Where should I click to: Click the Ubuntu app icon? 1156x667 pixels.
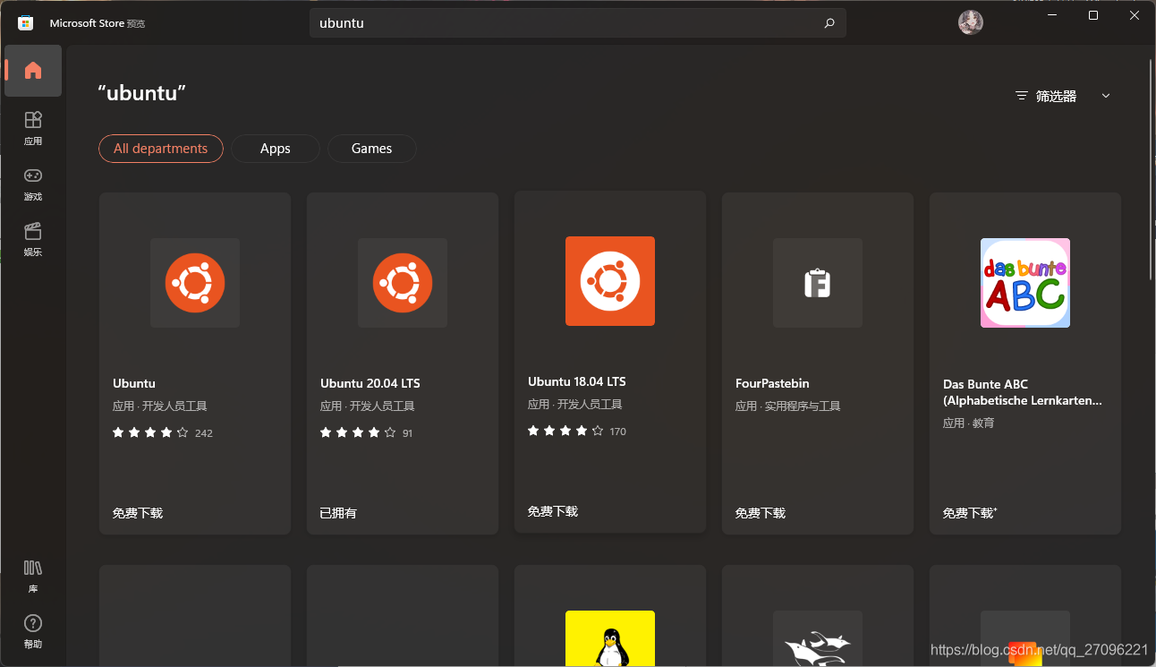195,283
